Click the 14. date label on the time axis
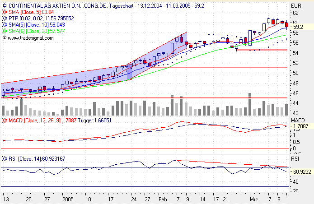314x204 pixels. [203, 199]
